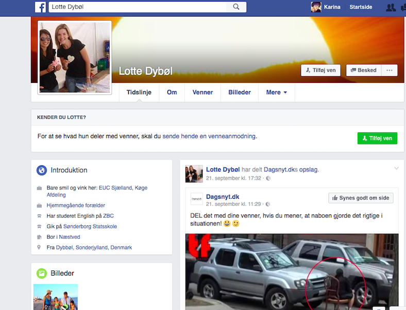Open the friend requests icon in the top bar
Image resolution: width=406 pixels, height=310 pixels.
pyautogui.click(x=391, y=8)
